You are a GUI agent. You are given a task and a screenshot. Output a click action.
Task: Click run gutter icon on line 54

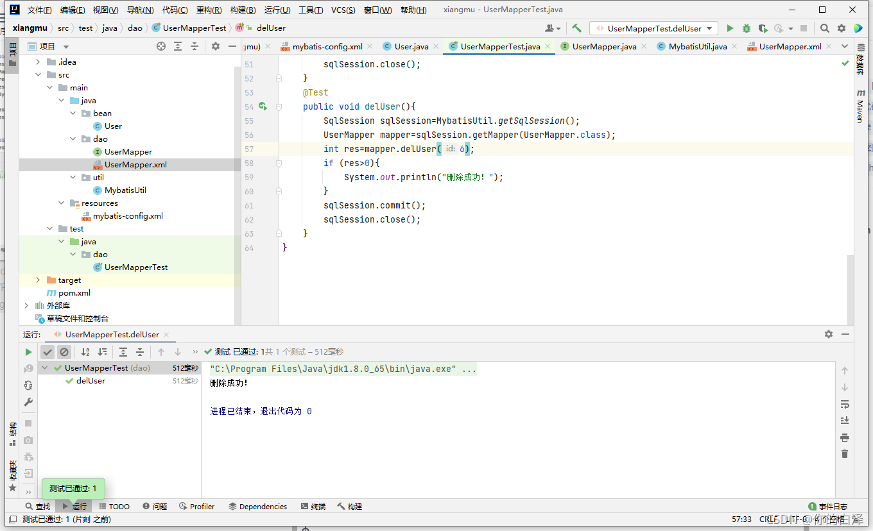263,106
